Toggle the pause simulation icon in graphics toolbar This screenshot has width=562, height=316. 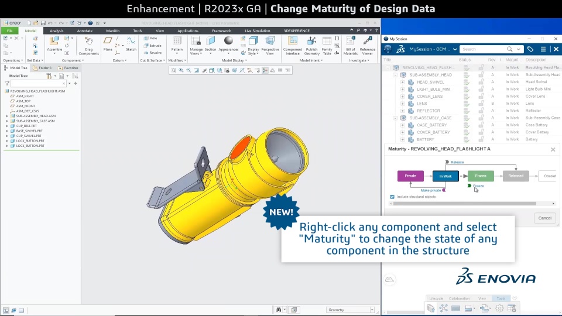point(280,70)
